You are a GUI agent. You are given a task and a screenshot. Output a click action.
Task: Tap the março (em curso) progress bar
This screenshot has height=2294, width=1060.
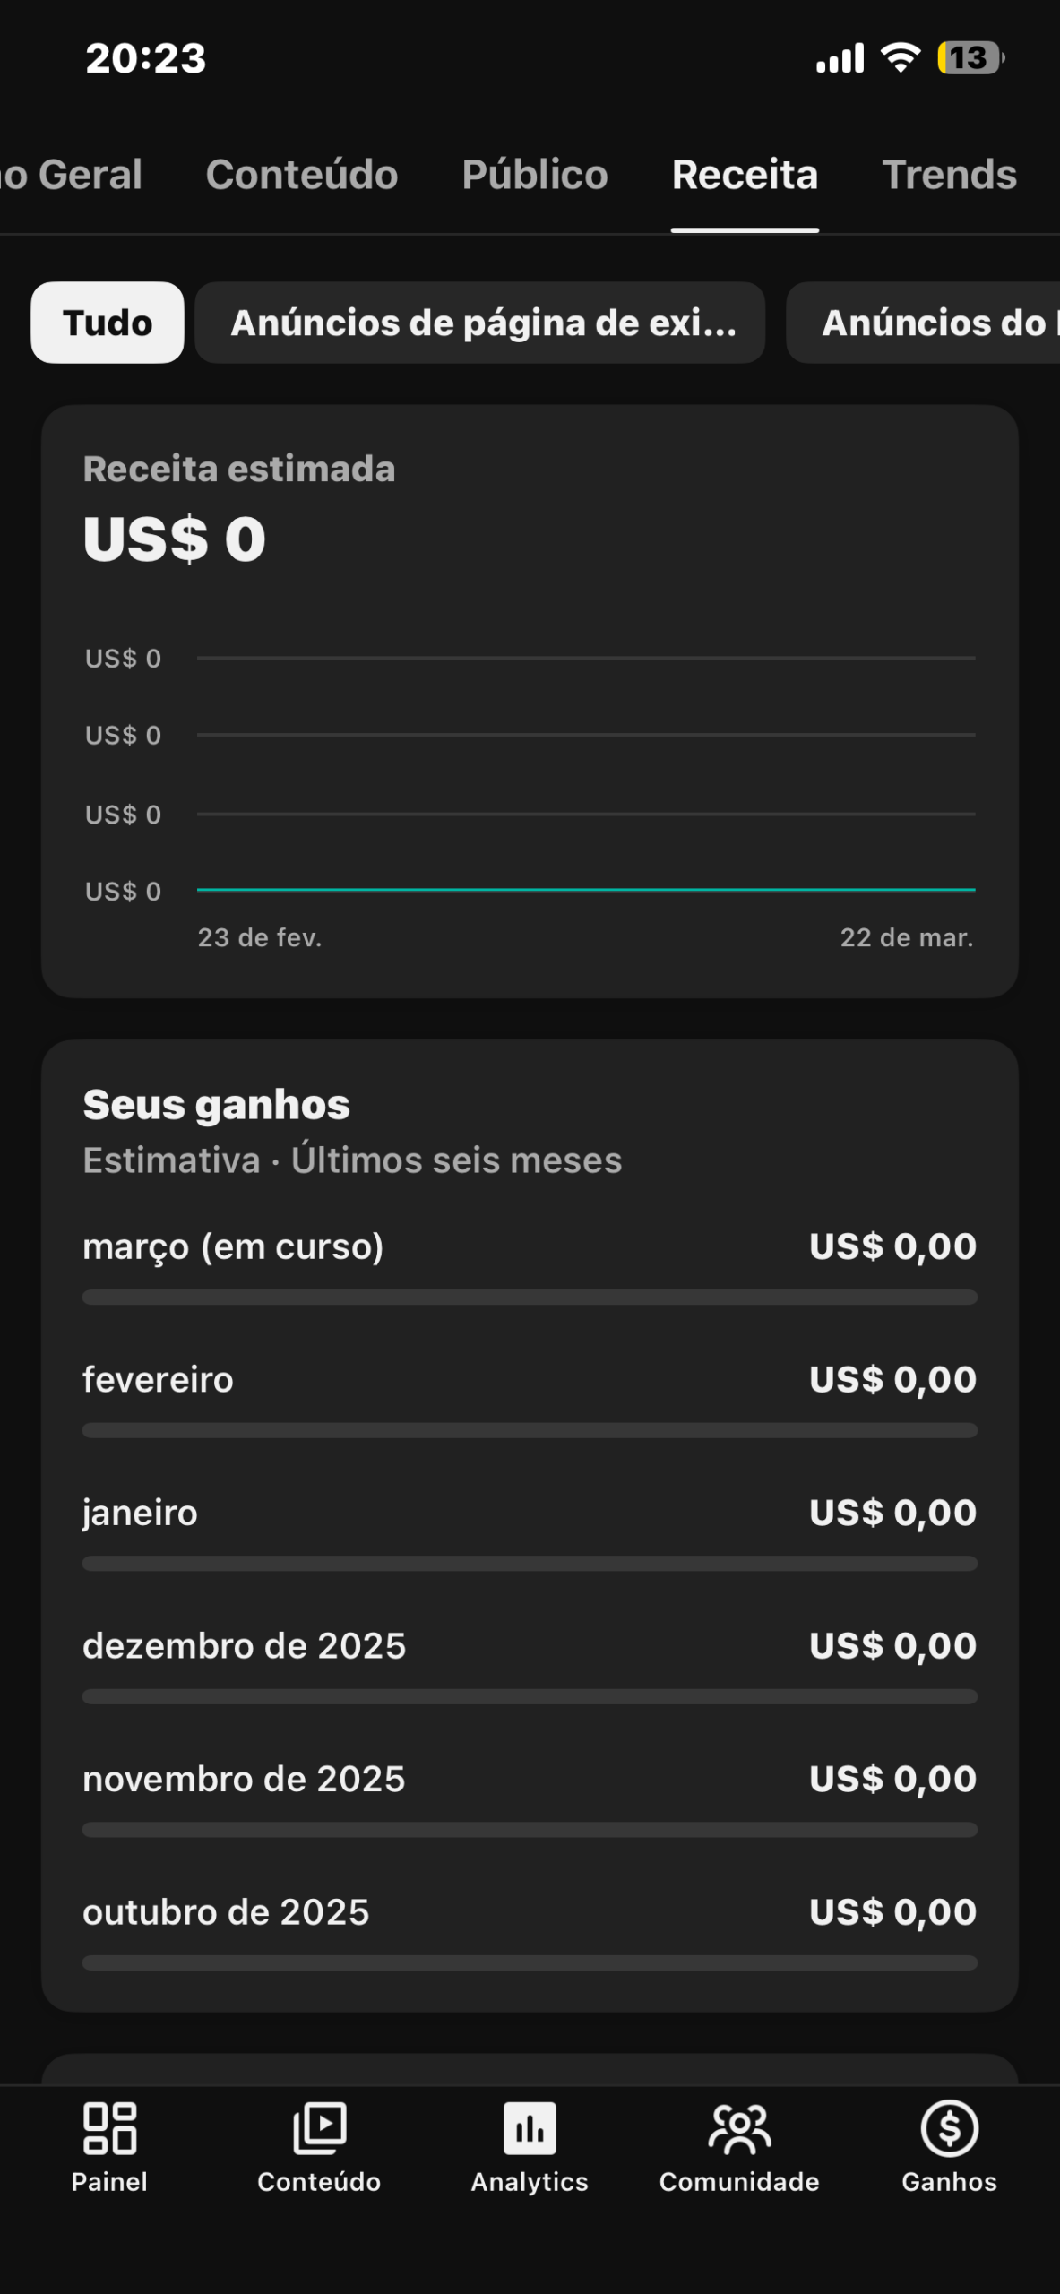(x=530, y=1298)
